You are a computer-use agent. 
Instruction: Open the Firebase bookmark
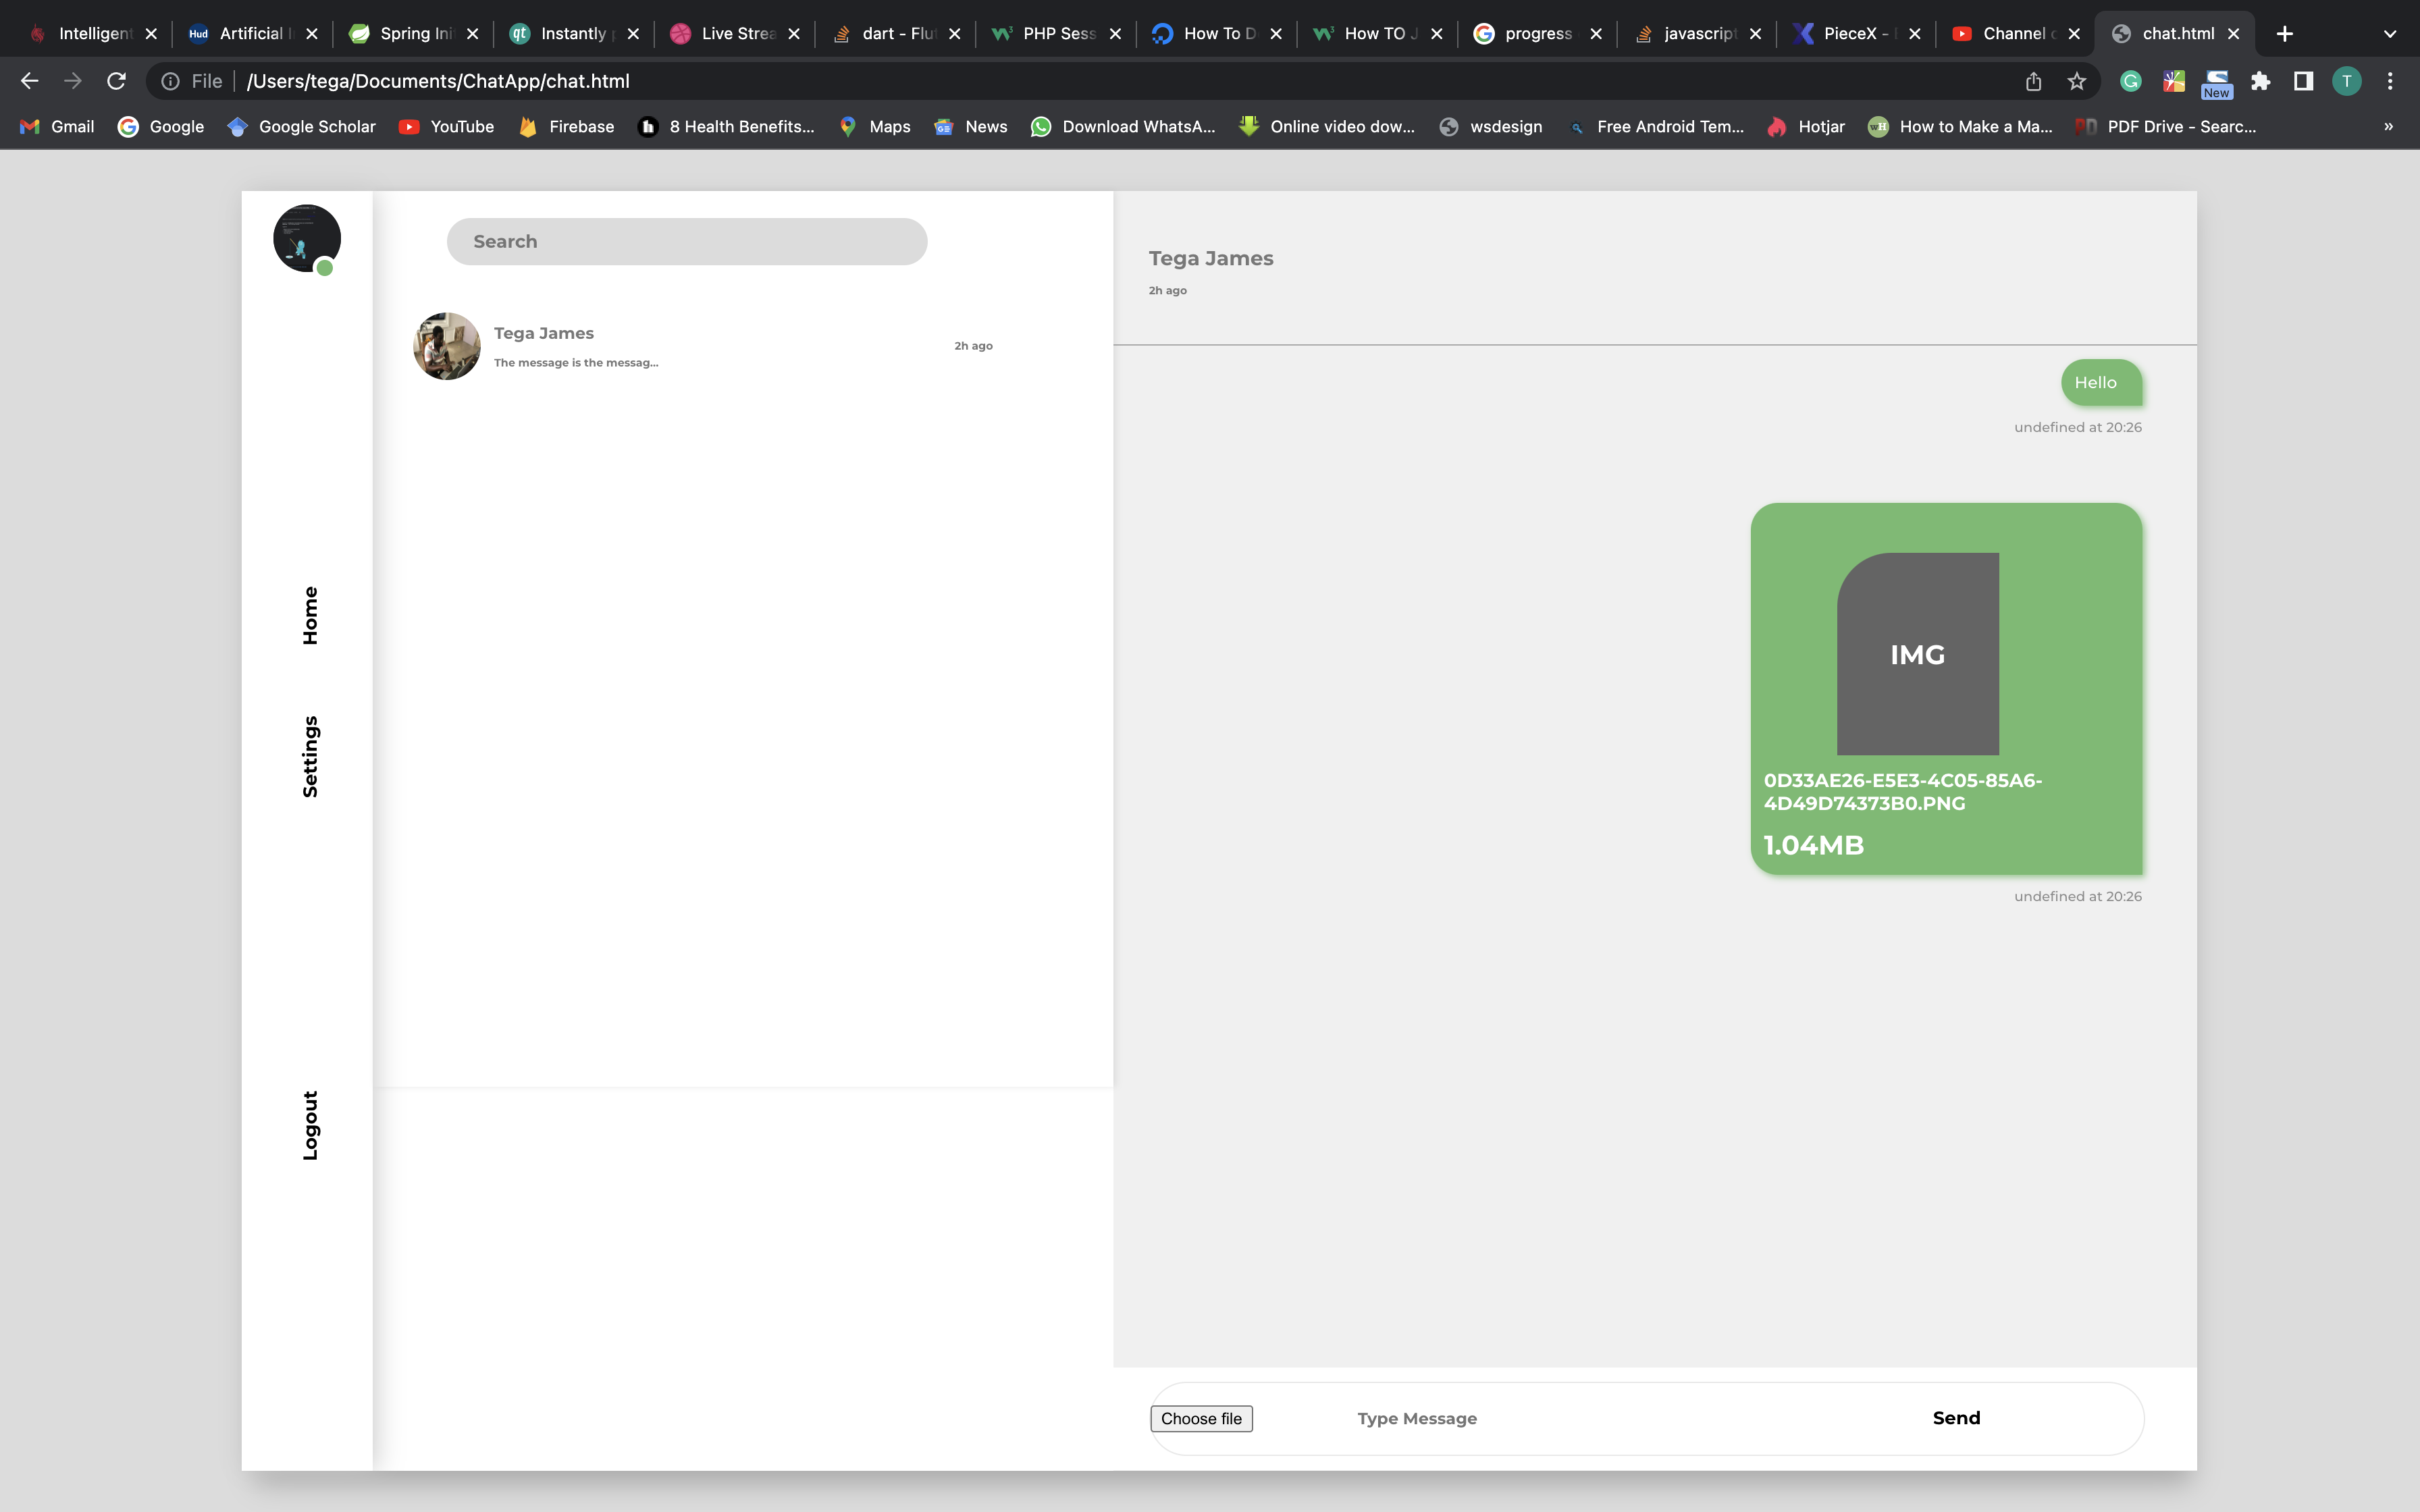[x=565, y=127]
